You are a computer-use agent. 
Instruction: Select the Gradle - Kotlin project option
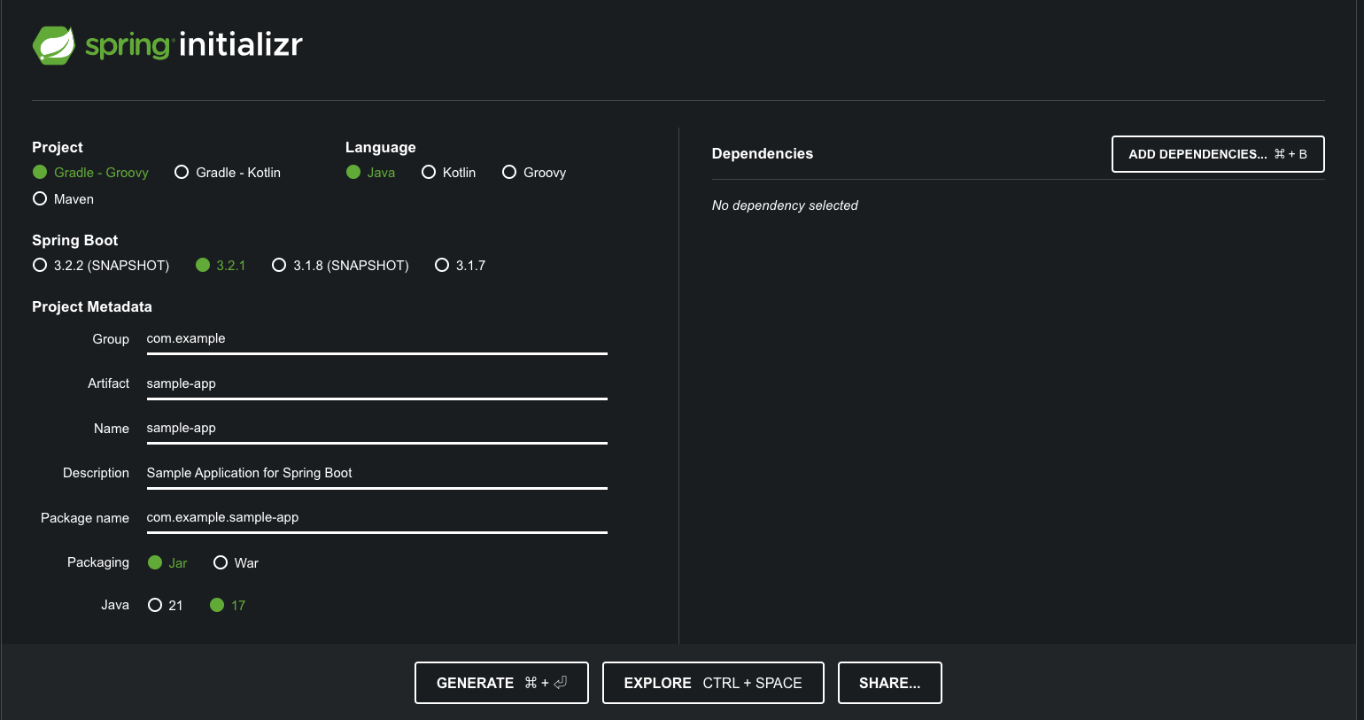(182, 173)
